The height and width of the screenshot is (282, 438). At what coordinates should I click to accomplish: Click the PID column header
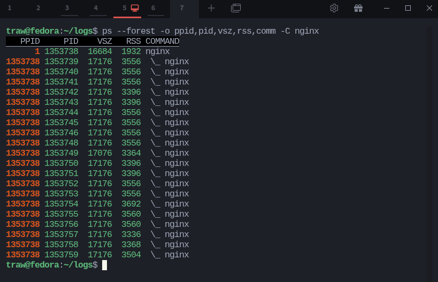(x=71, y=41)
